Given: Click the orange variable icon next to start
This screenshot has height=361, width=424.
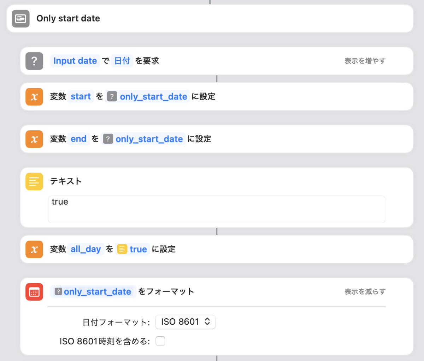Looking at the screenshot, I should pyautogui.click(x=34, y=96).
